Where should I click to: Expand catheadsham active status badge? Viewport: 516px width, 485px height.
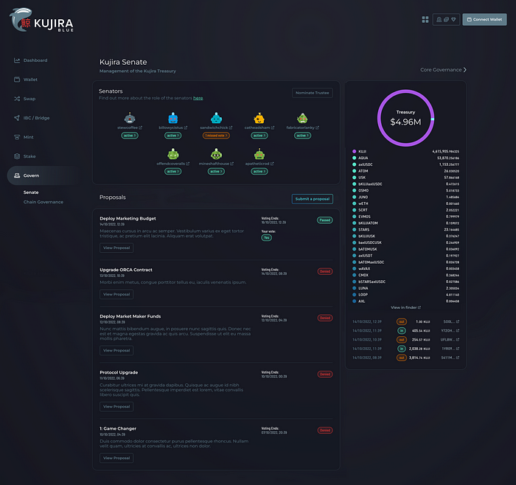click(259, 136)
